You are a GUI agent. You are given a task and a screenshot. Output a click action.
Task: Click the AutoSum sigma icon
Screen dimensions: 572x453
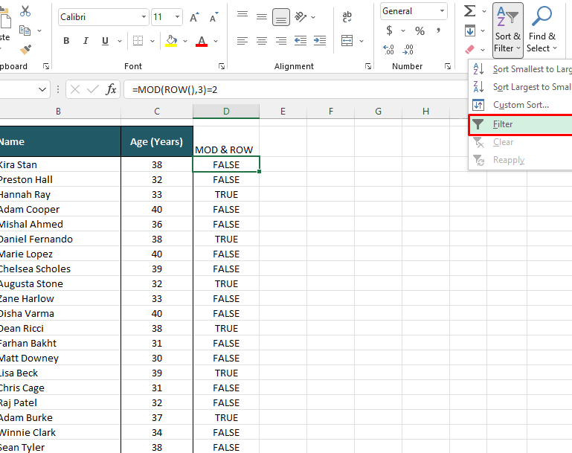click(470, 11)
